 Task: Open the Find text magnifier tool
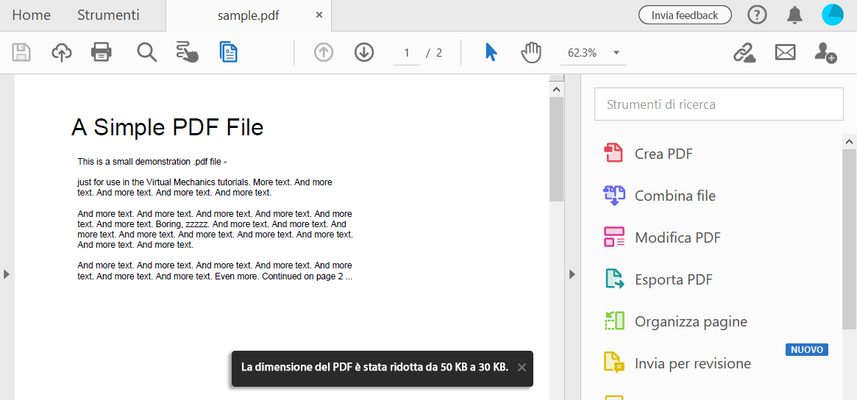tap(146, 52)
